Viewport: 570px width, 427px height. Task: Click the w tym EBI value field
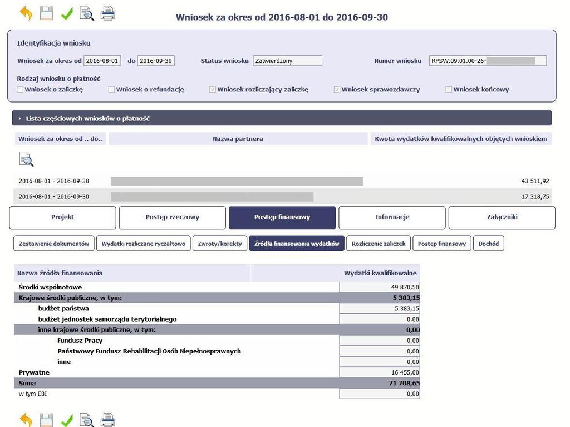[380, 394]
